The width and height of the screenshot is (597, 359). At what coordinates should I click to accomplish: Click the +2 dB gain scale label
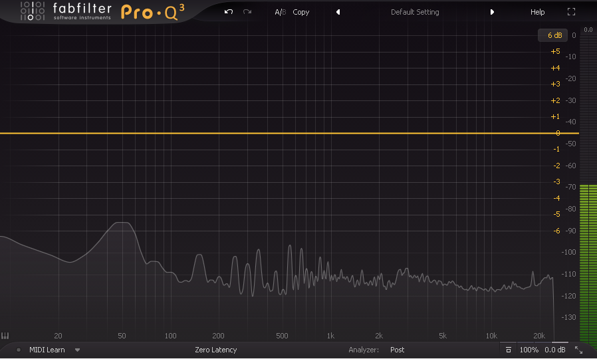[x=555, y=100]
